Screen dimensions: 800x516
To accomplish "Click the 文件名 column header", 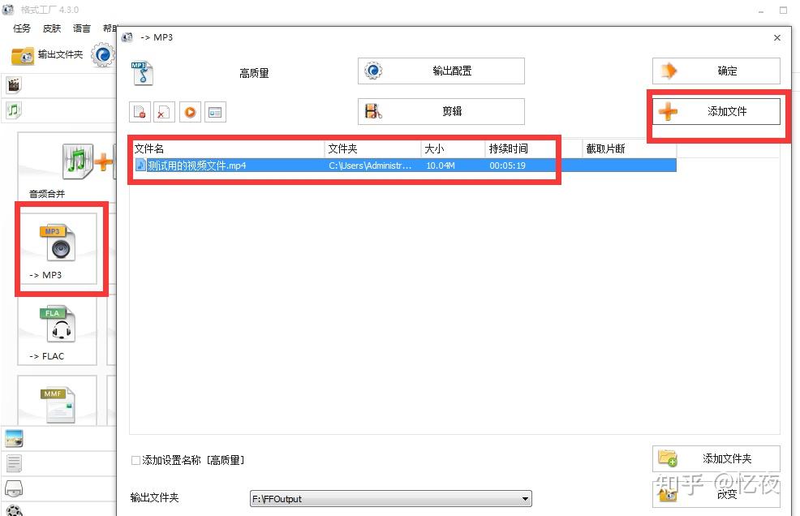I will point(229,148).
